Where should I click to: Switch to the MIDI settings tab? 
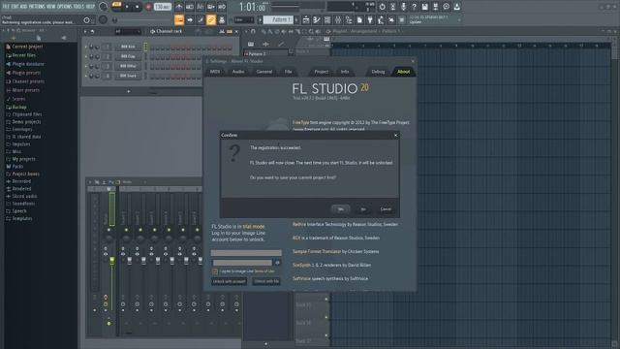[x=215, y=72]
